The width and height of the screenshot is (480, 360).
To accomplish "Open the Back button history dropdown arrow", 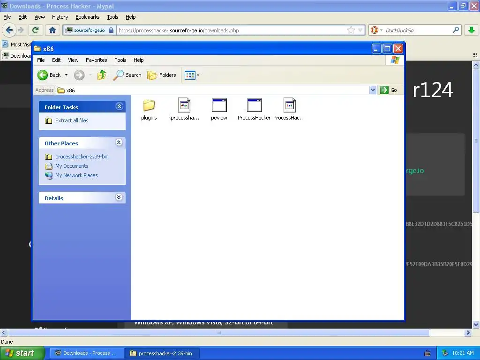I will 66,75.
